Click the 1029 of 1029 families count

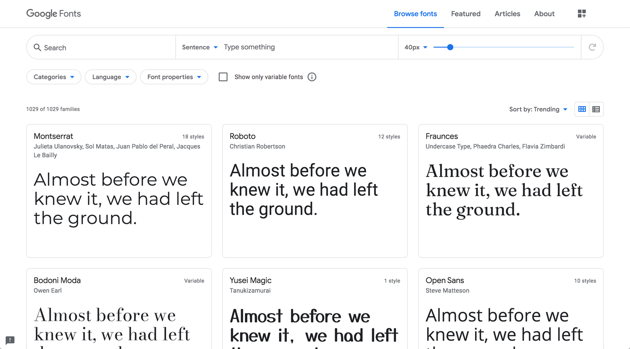53,109
